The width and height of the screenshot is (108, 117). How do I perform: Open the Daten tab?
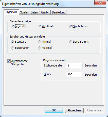click(x=34, y=12)
